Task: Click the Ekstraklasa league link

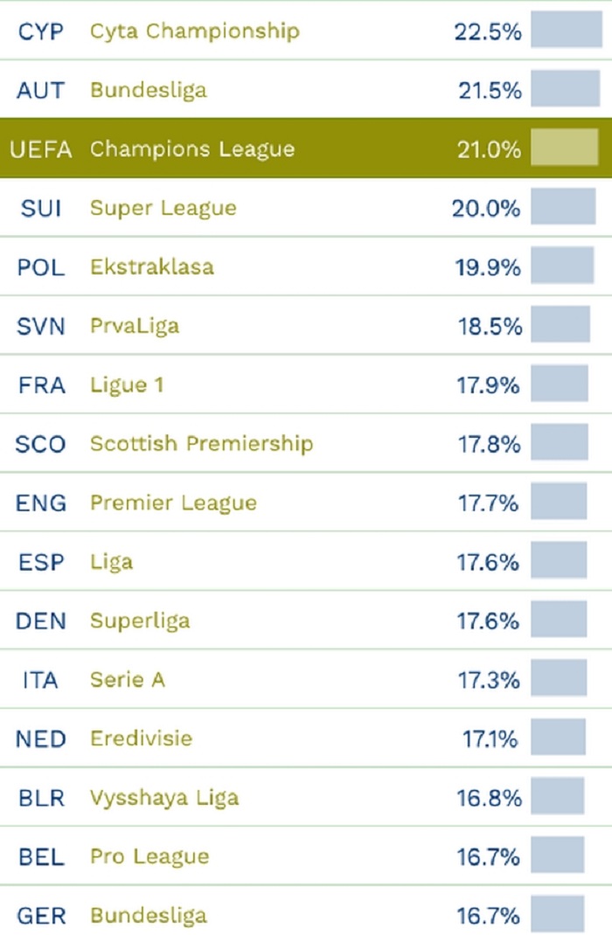Action: (x=151, y=267)
